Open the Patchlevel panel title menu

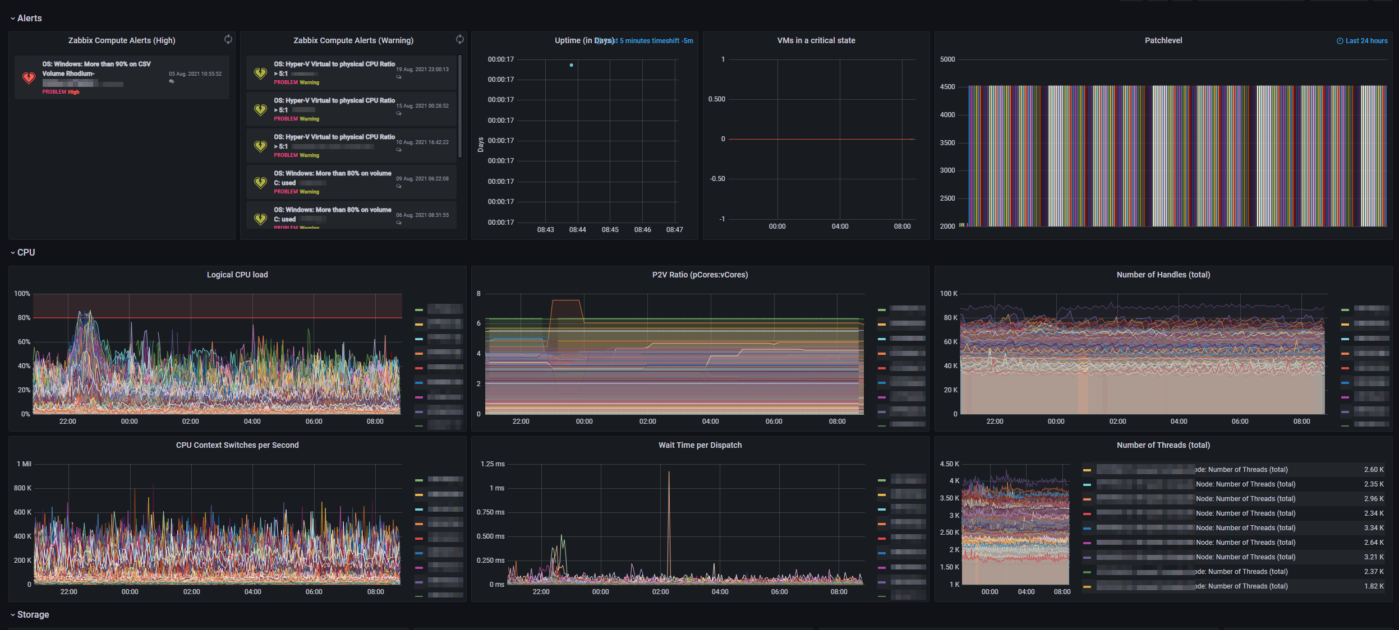point(1163,40)
